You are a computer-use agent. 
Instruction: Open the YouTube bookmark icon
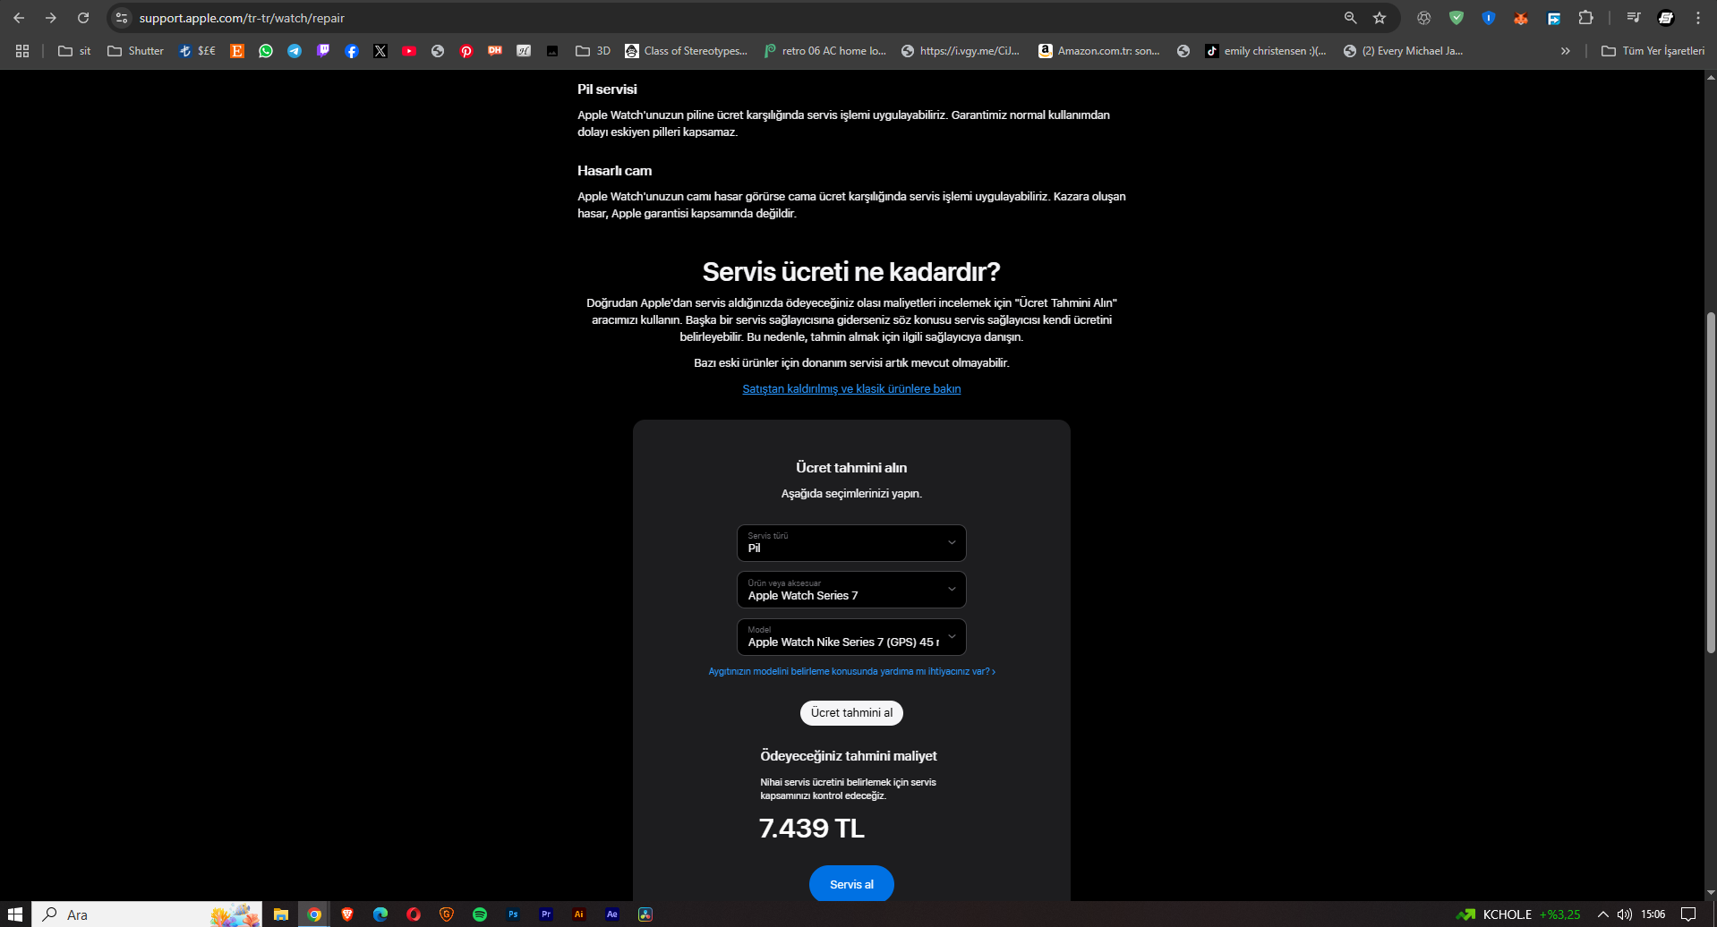(409, 51)
